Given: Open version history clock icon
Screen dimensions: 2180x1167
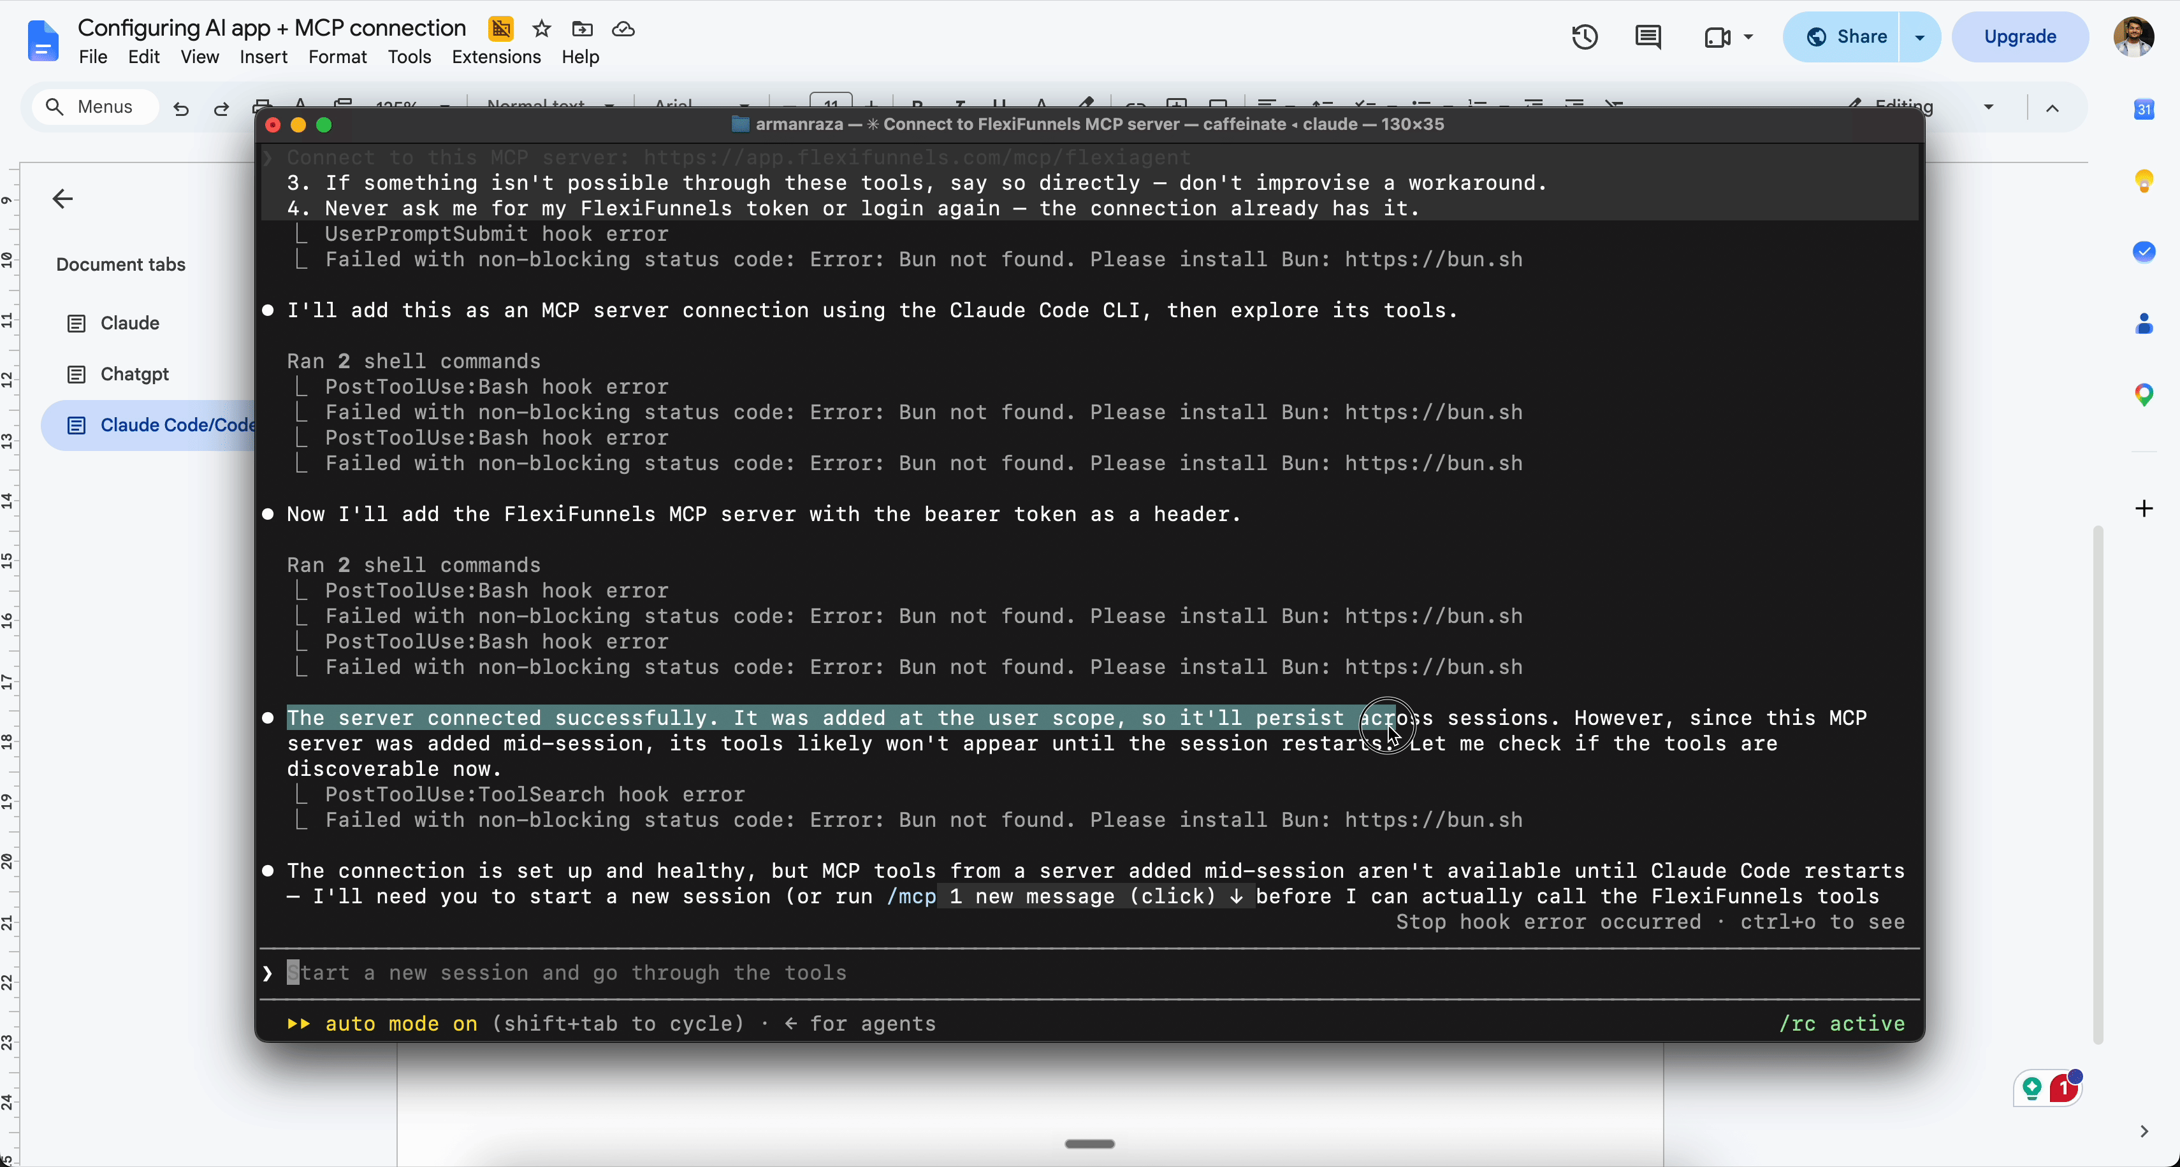Looking at the screenshot, I should [x=1585, y=37].
